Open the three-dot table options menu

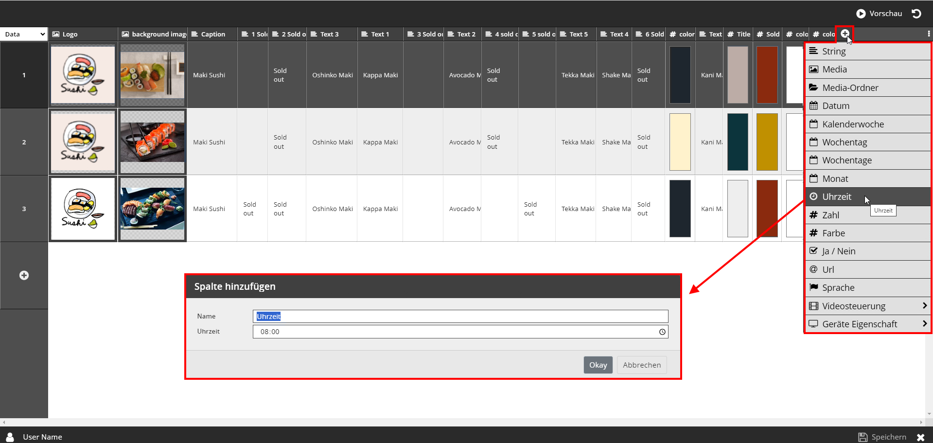[929, 34]
